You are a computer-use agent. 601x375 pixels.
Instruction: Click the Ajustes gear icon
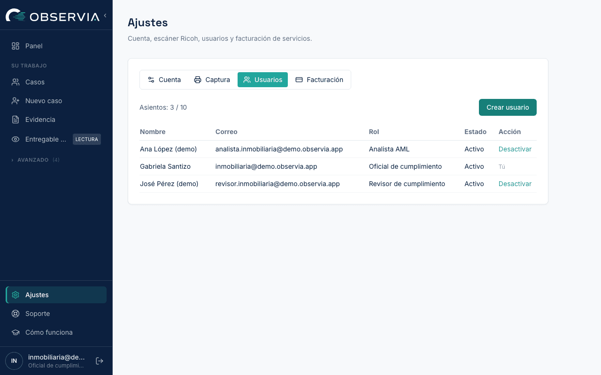point(15,295)
